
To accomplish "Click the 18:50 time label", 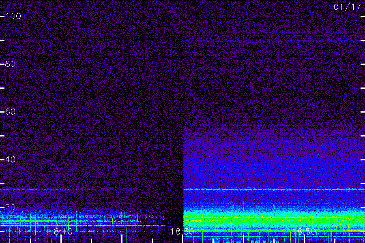I will click(x=304, y=232).
